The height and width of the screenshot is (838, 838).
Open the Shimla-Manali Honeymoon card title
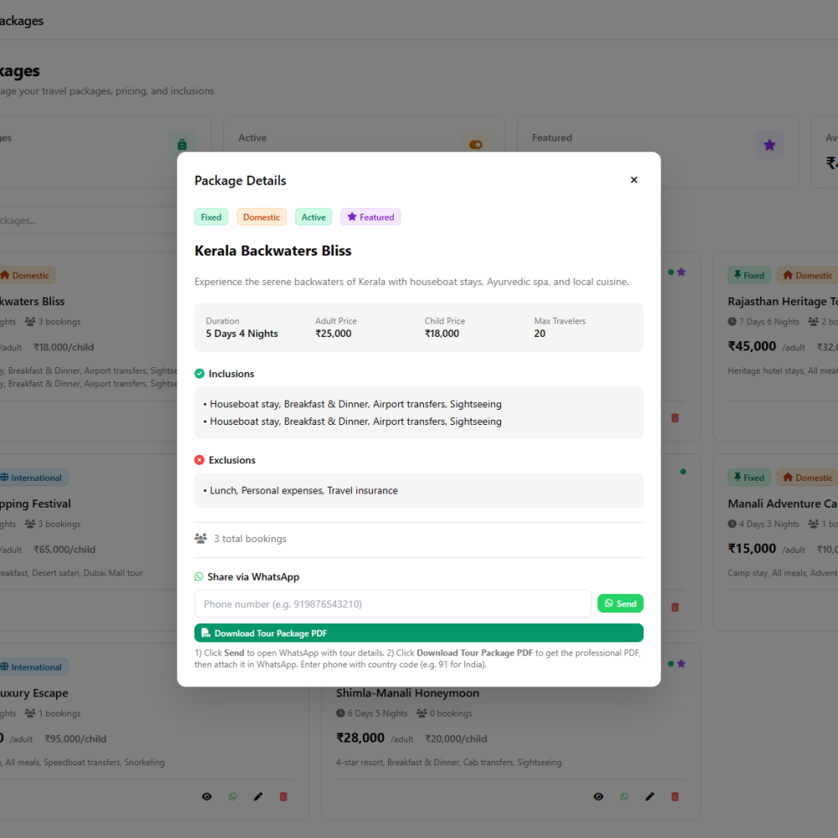pos(408,693)
